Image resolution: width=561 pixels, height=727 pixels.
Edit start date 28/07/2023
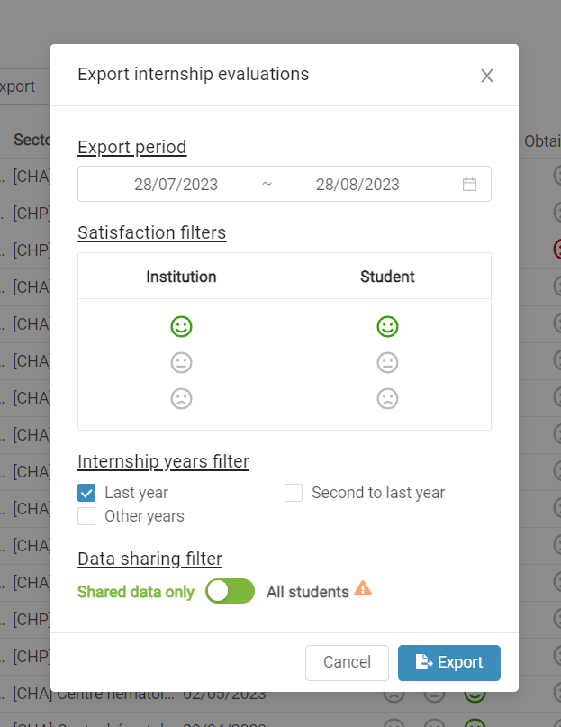[176, 185]
